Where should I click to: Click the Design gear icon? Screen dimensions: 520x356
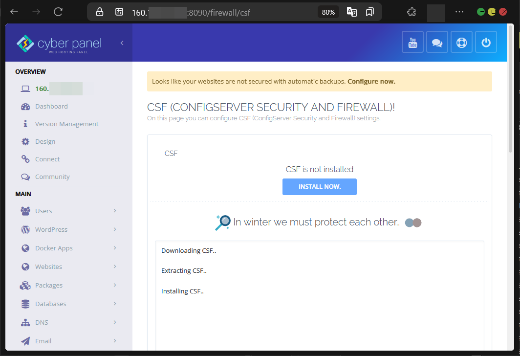(x=25, y=141)
